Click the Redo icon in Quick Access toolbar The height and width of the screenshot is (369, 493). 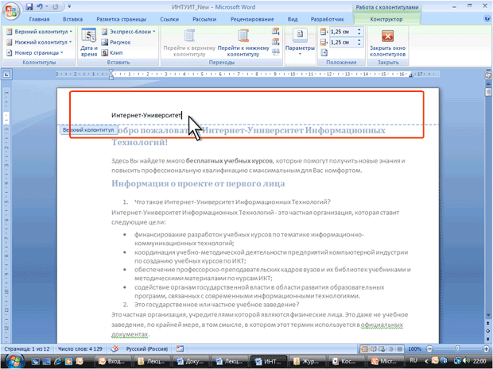[x=56, y=6]
